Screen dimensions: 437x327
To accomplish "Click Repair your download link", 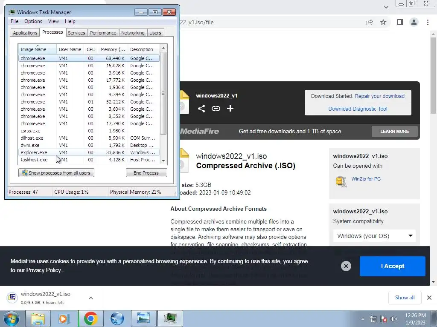I will click(379, 96).
